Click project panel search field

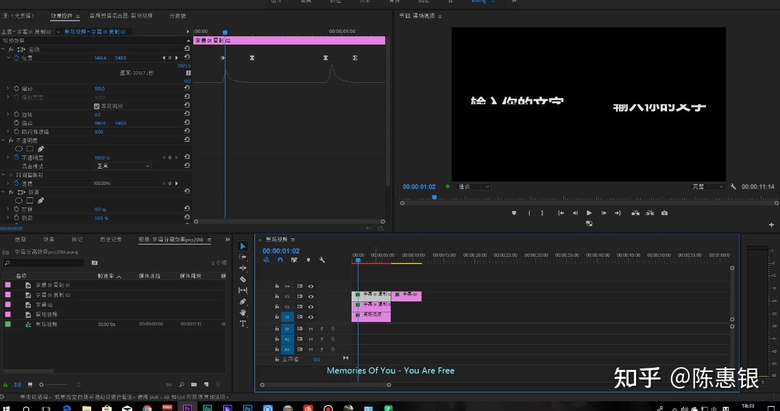point(44,263)
